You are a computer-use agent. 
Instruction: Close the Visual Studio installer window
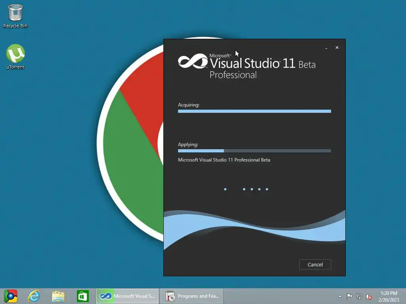point(337,47)
